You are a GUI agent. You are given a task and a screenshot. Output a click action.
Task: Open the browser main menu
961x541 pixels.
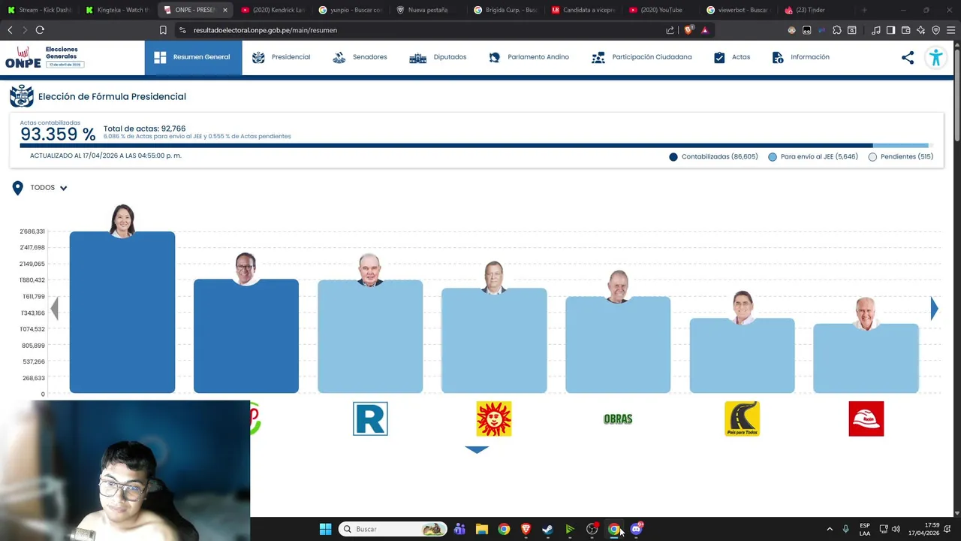pos(951,30)
